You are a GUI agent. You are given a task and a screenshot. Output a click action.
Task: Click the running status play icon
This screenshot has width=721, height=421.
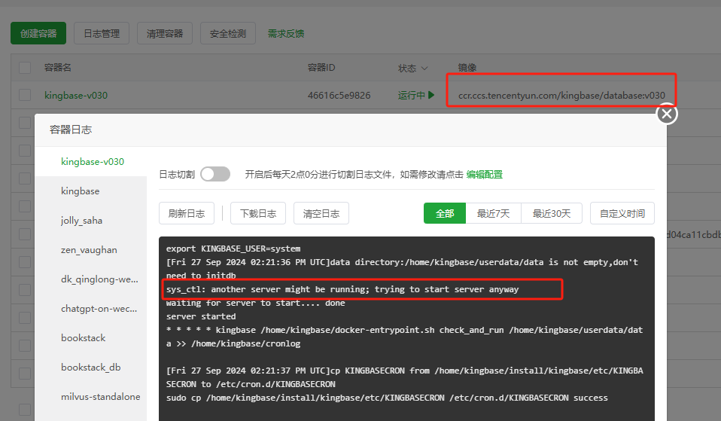[430, 95]
